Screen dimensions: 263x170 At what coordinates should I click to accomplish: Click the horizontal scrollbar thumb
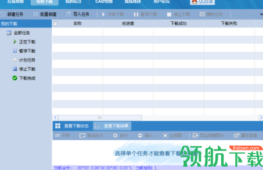(100, 118)
